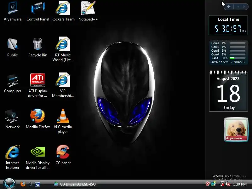
Task: Click the Local Time clock gadget
Action: point(228,26)
